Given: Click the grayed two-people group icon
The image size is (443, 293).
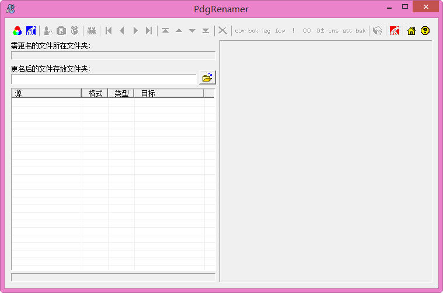Looking at the screenshot, I should (92, 31).
